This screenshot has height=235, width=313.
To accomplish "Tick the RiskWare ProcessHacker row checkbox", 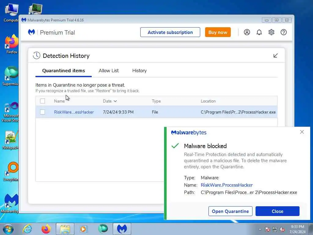I will pos(42,112).
